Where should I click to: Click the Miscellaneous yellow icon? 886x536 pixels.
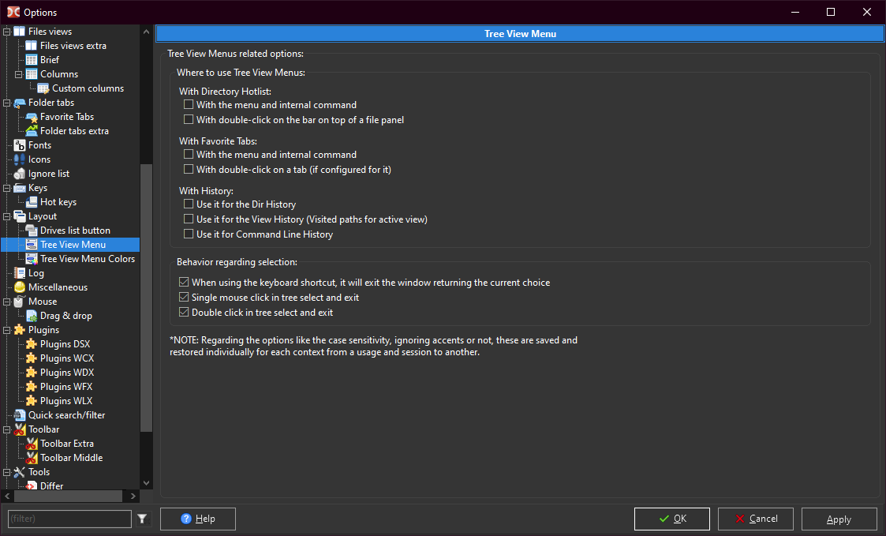point(20,287)
